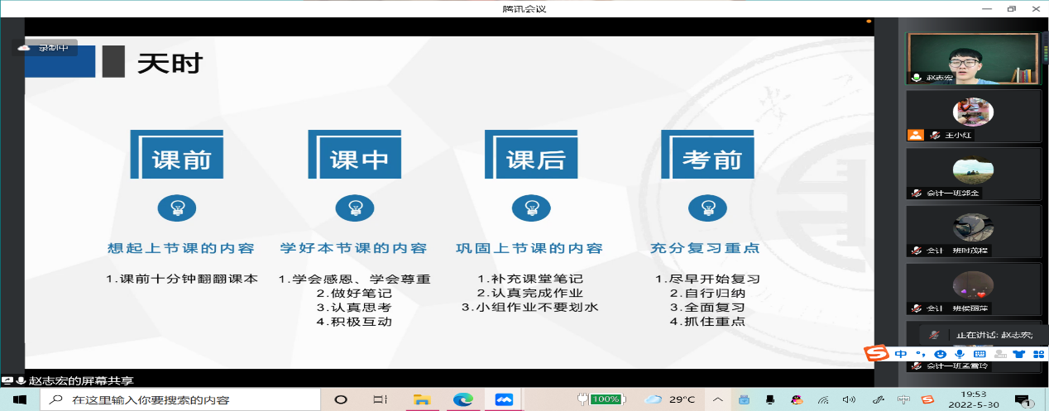The image size is (1049, 411).
Task: Select 赵志宏's video thumbnail
Action: (x=972, y=59)
